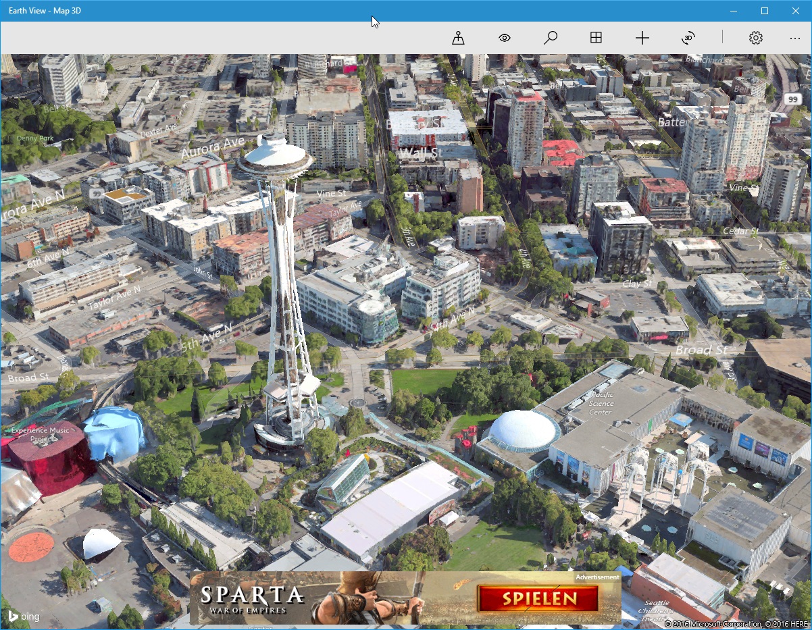812x630 pixels.
Task: Open the settings gear
Action: click(x=755, y=38)
